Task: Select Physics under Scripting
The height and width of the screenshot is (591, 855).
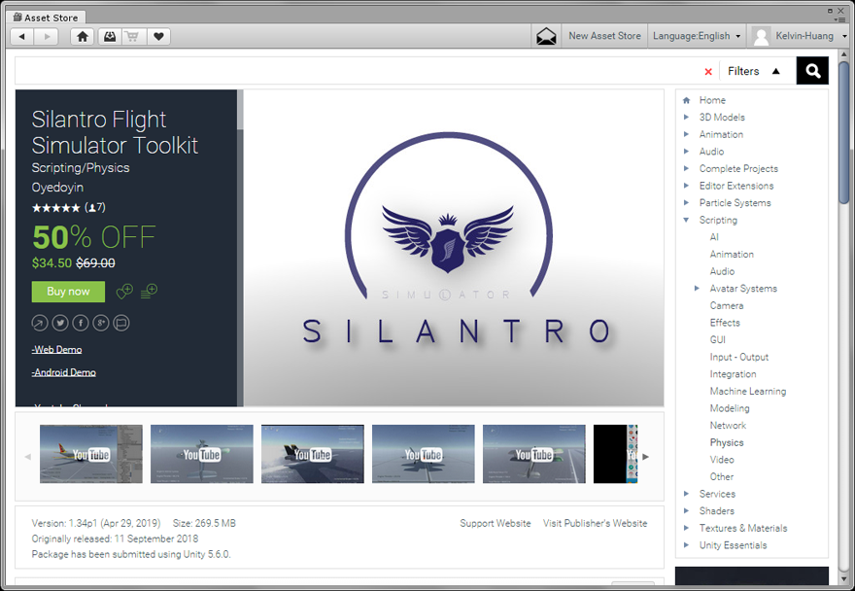Action: (x=727, y=442)
